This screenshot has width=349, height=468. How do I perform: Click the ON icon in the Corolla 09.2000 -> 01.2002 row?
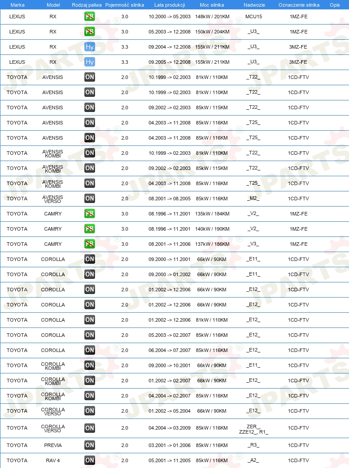pyautogui.click(x=90, y=274)
